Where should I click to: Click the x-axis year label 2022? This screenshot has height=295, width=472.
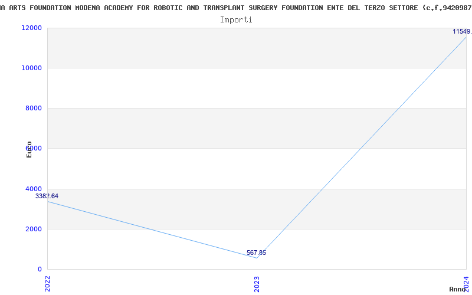click(47, 284)
